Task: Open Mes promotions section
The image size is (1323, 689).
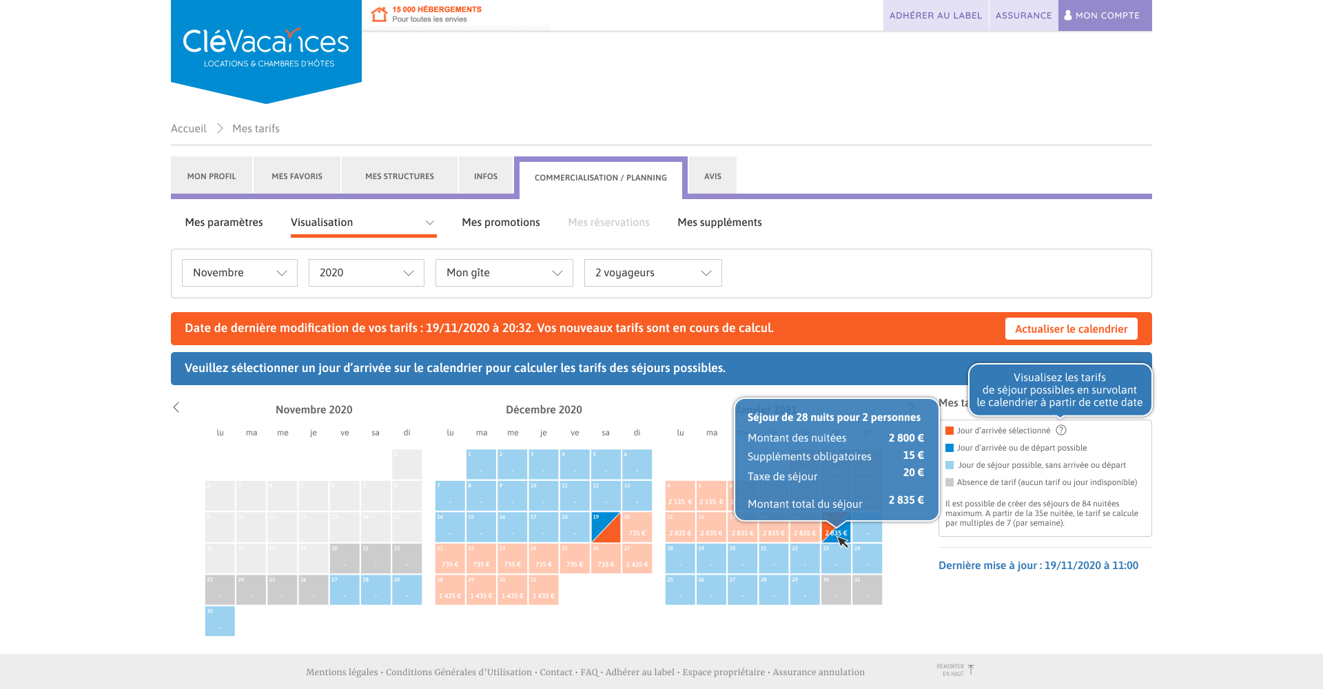Action: [501, 222]
